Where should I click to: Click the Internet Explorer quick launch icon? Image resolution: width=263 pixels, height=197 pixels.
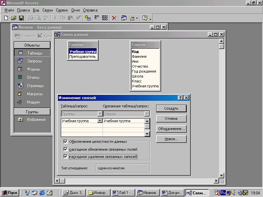42,193
